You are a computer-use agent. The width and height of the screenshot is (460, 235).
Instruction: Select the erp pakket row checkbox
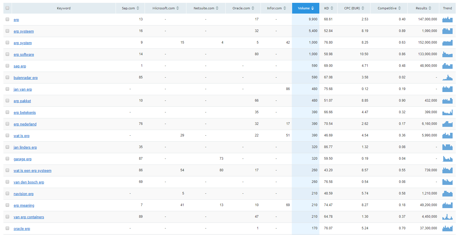7,101
